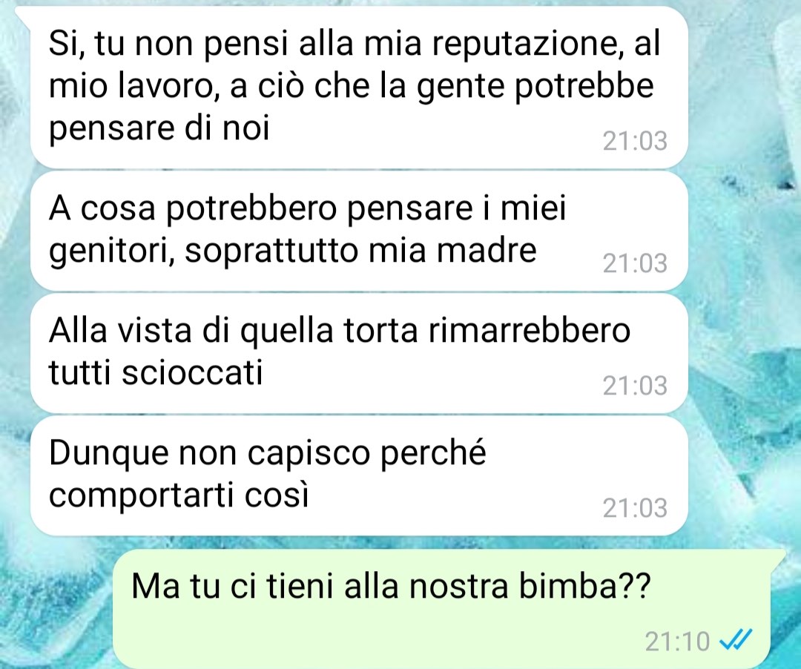Tap the double blue read checkmarks
The width and height of the screenshot is (801, 669).
[x=736, y=640]
